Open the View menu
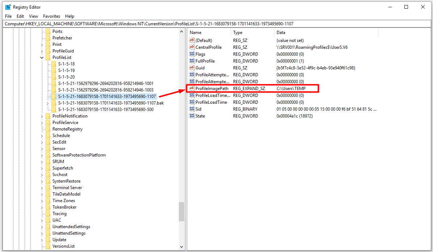This screenshot has height=252, width=433. coord(33,16)
